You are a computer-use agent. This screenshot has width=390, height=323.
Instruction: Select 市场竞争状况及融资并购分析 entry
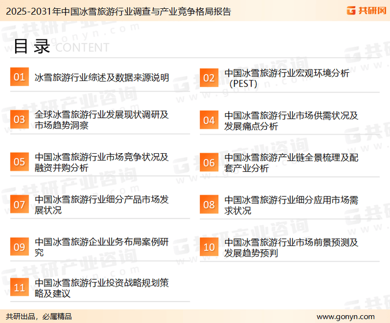click(x=101, y=162)
